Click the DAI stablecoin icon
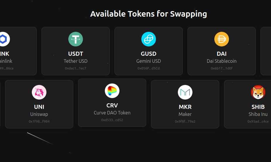 tap(222, 39)
